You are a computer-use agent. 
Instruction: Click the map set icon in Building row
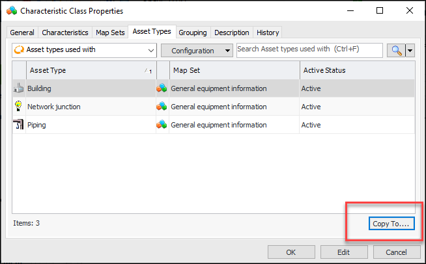pyautogui.click(x=162, y=88)
